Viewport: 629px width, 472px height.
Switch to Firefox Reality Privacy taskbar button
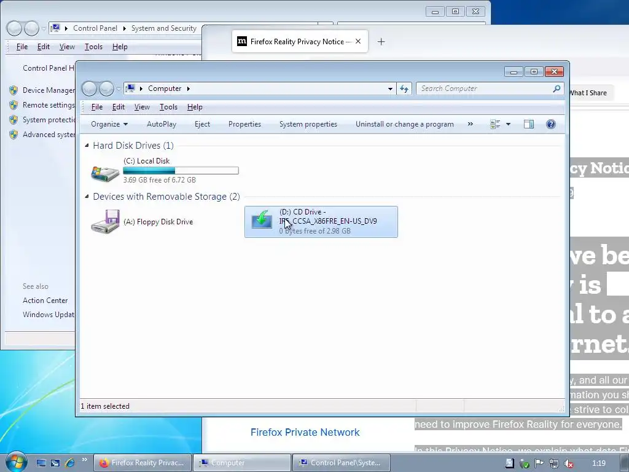pyautogui.click(x=142, y=463)
